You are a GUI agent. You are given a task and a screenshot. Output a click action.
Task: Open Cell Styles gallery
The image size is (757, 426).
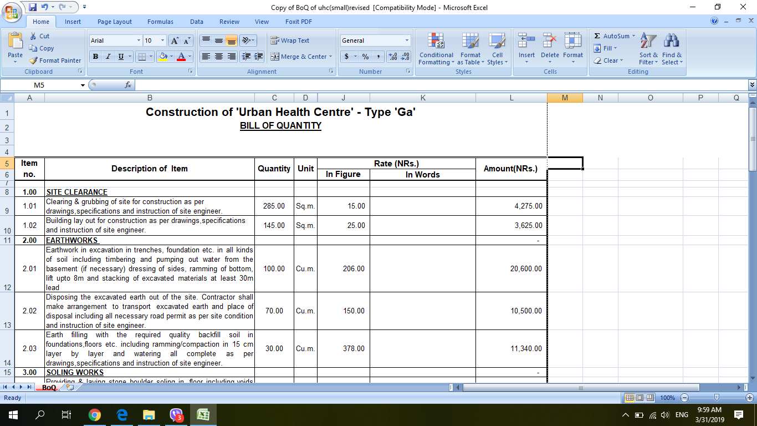[x=497, y=49]
